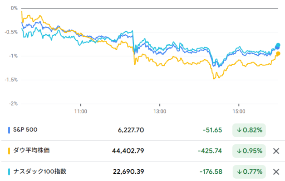Screen dimensions: 285x181
Task: Click the Dow point change -425.74
Action: pyautogui.click(x=210, y=151)
